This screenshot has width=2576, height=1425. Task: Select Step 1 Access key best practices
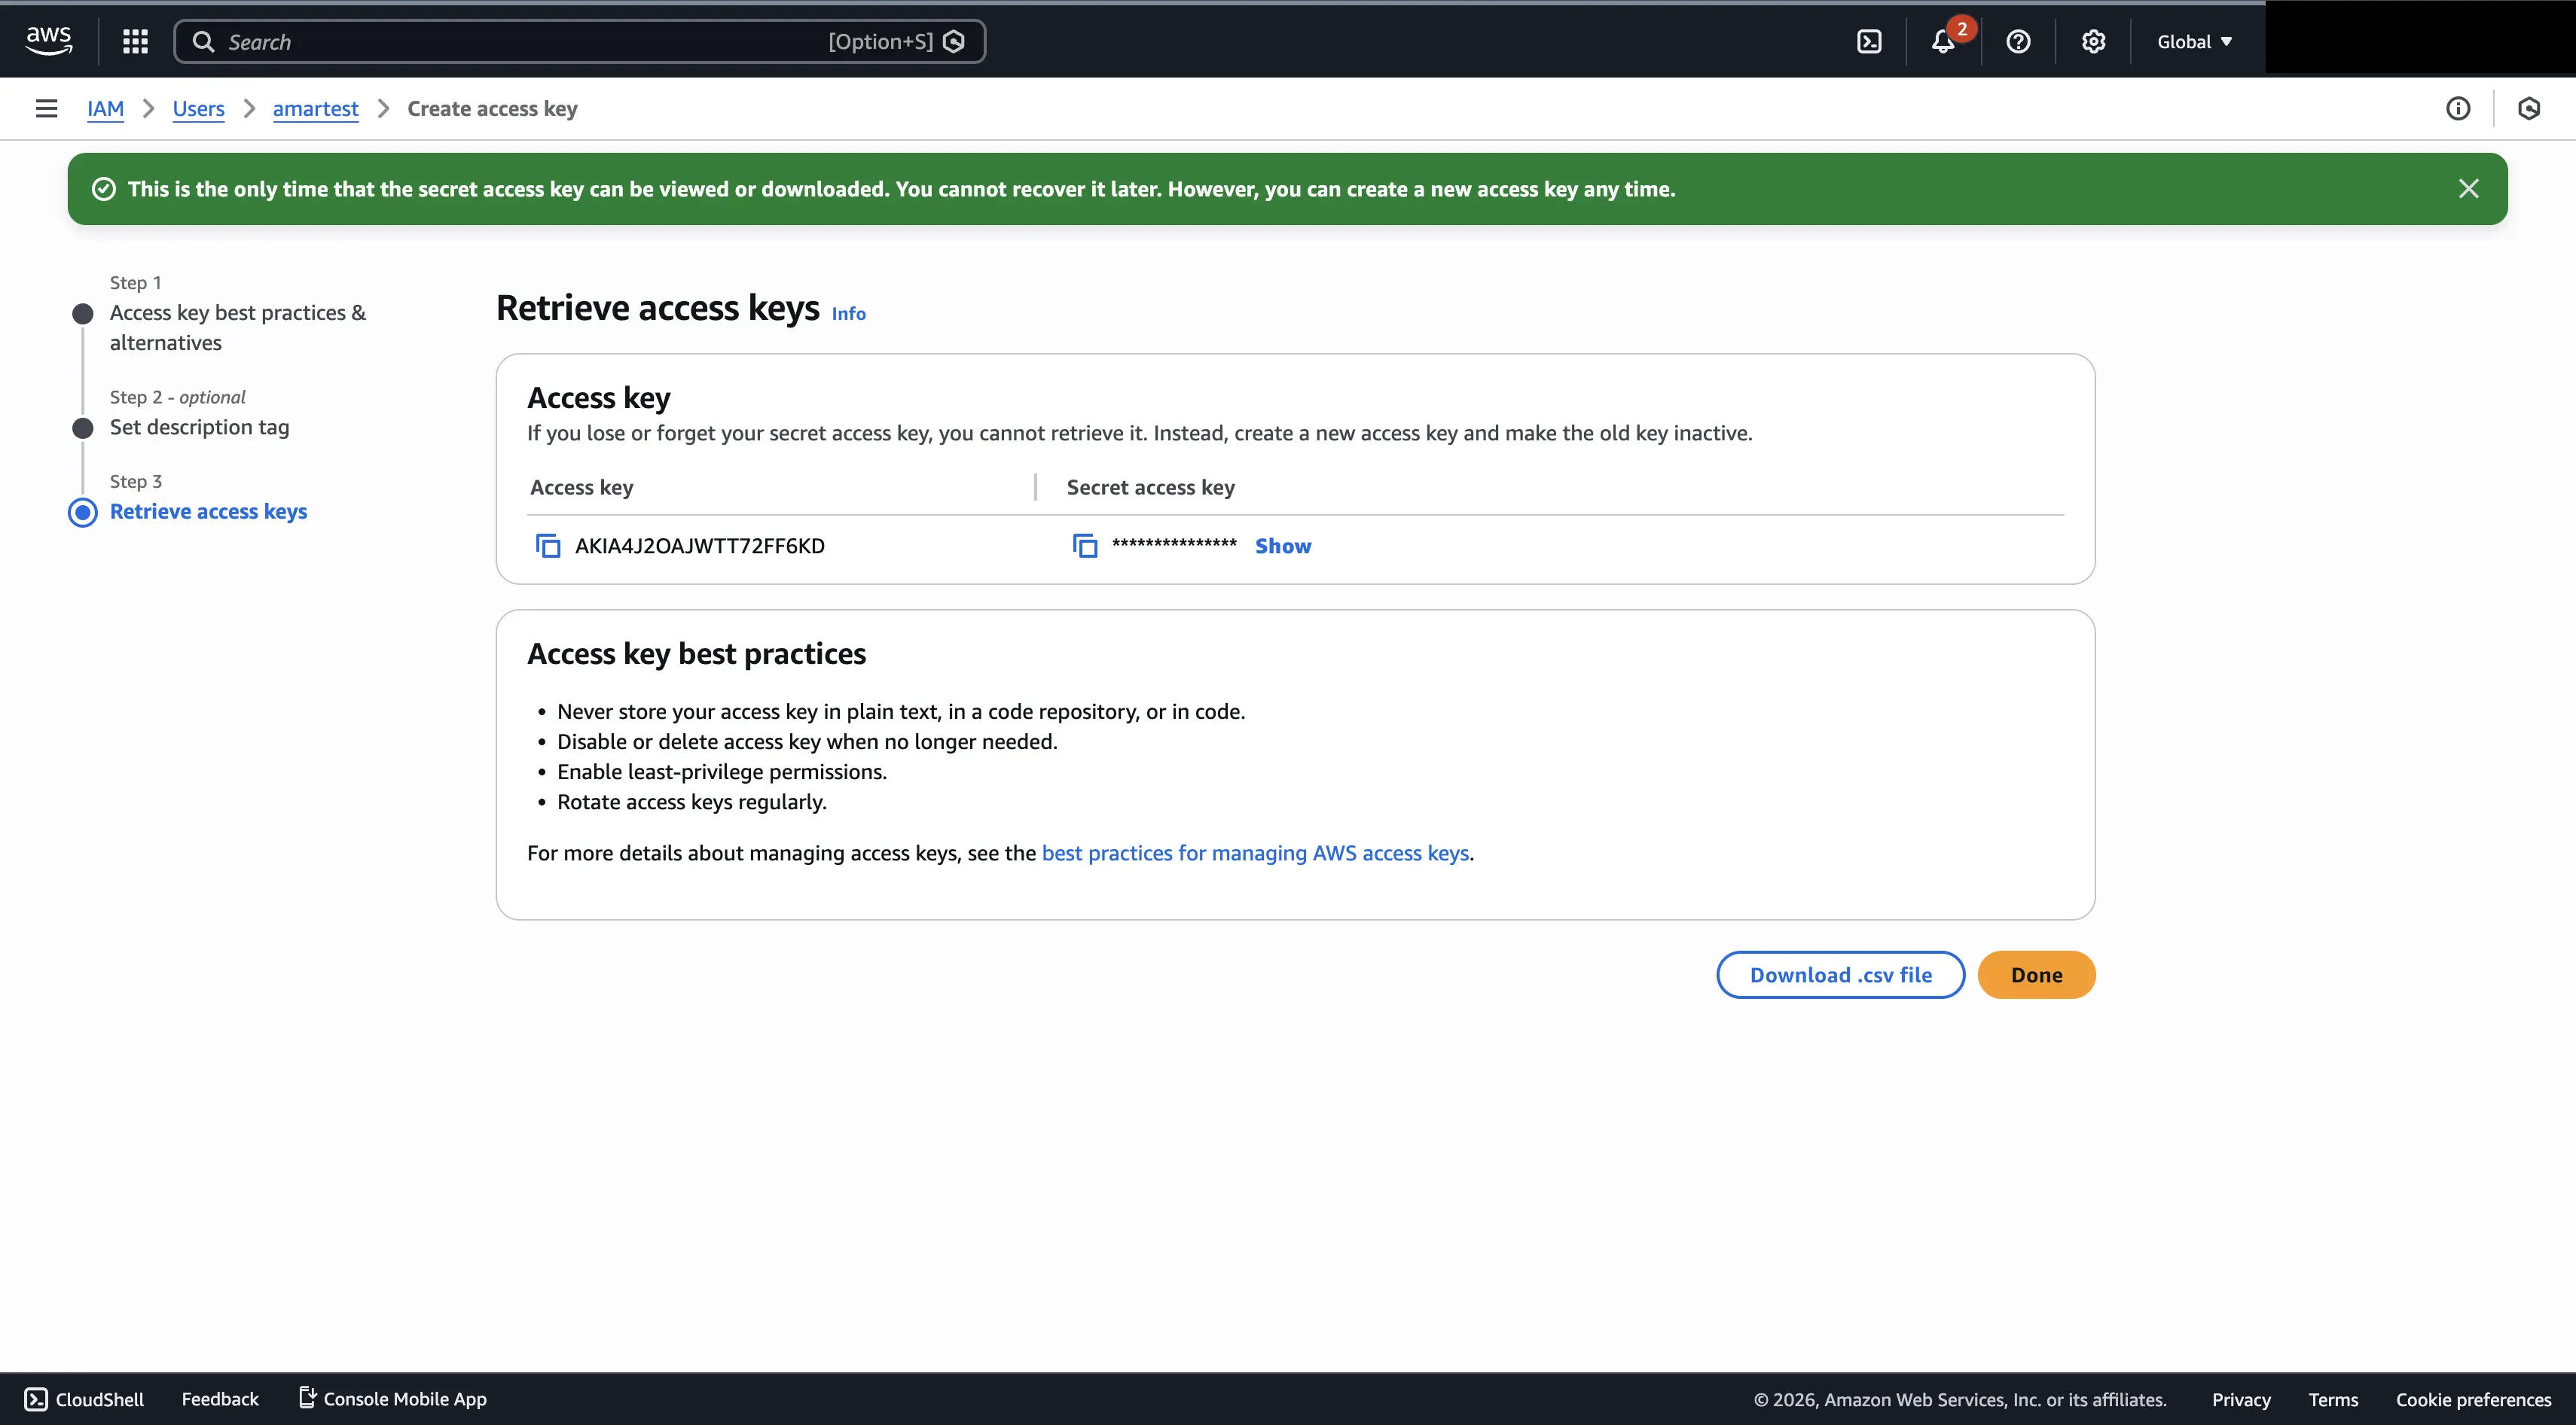tap(238, 327)
